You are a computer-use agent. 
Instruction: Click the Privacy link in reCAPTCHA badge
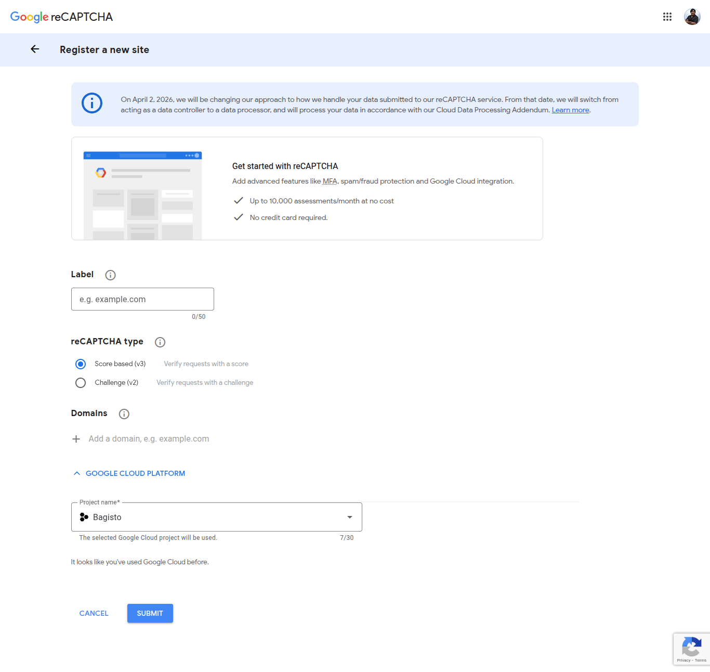[683, 661]
